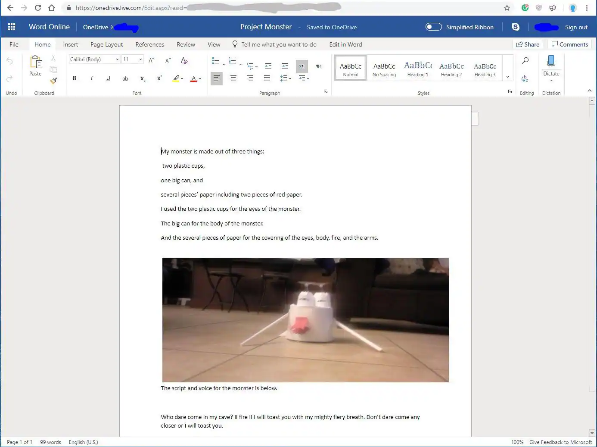Open the Page Layout tab
The width and height of the screenshot is (597, 447).
(x=106, y=44)
